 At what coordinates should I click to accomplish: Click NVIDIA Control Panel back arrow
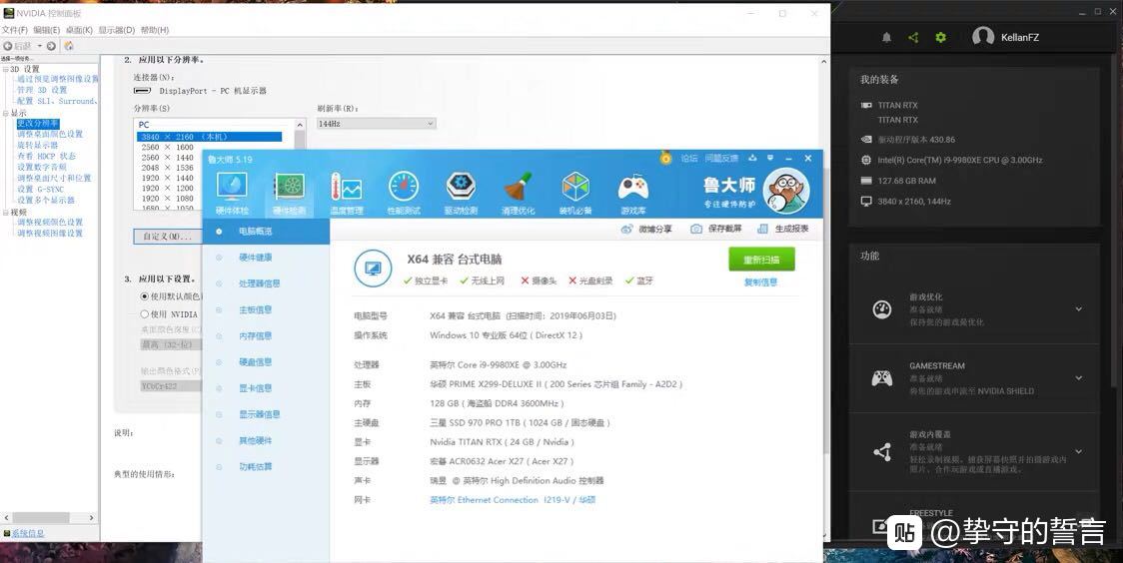[8, 46]
